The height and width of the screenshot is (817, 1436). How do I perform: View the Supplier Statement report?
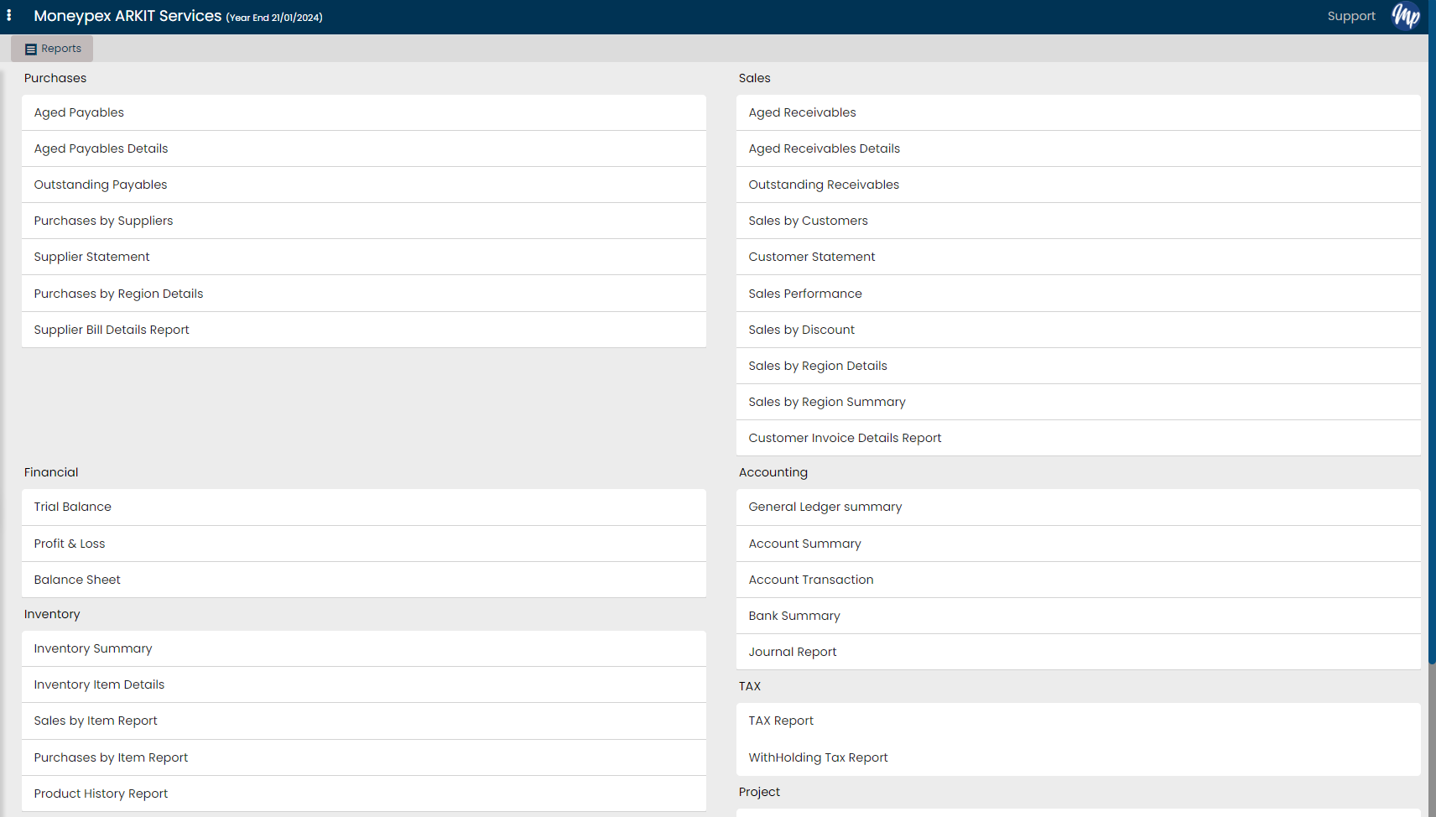[x=91, y=257]
